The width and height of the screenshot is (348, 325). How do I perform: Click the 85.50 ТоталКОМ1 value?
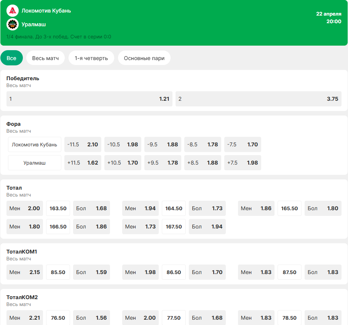coord(58,272)
